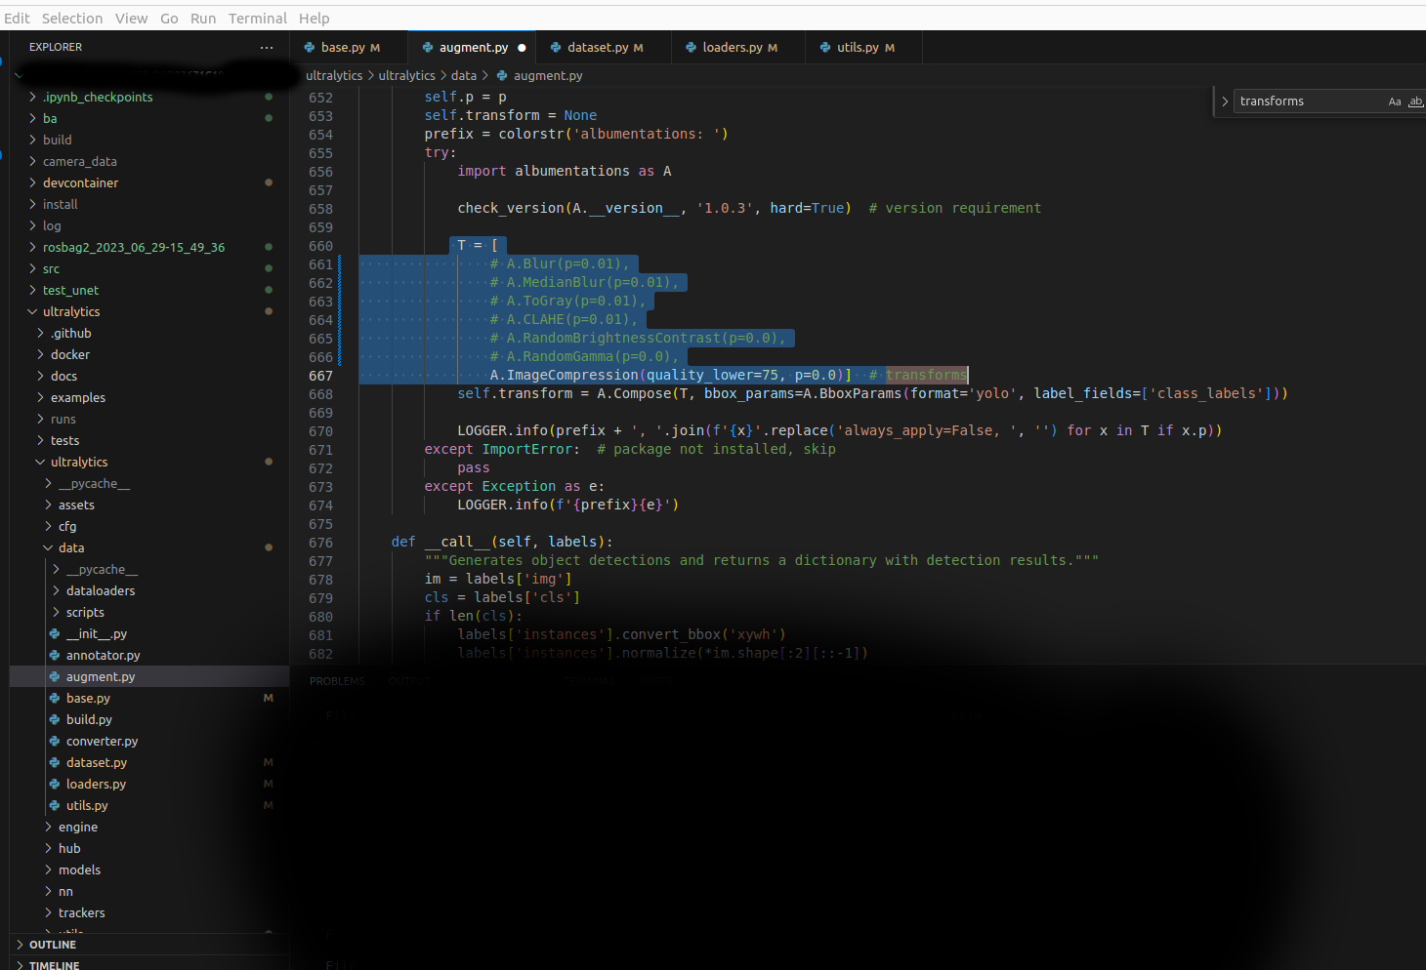Click the Python icon next to __init__.py
The image size is (1426, 970).
(x=55, y=633)
